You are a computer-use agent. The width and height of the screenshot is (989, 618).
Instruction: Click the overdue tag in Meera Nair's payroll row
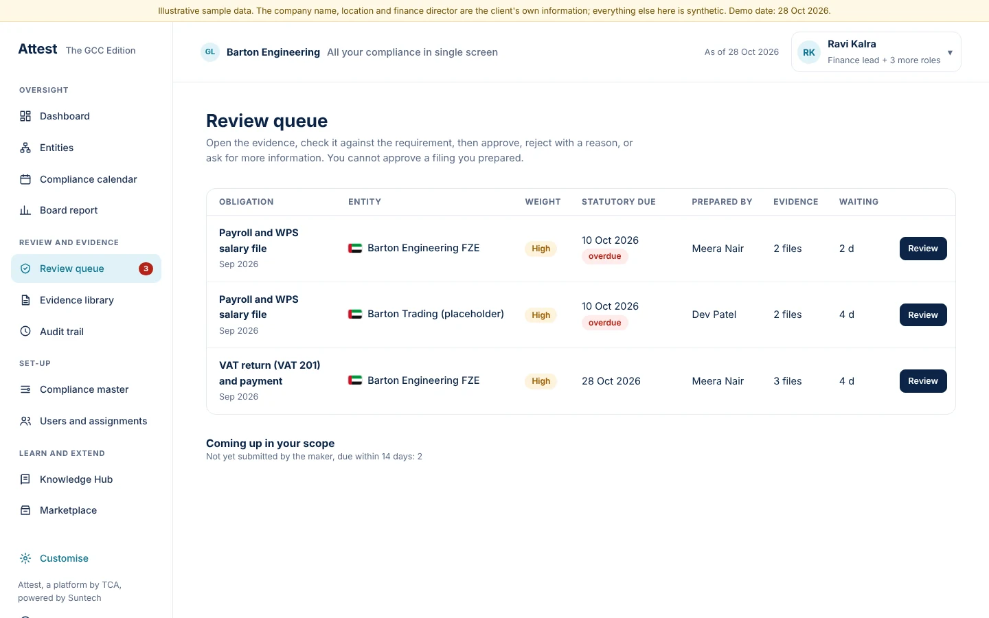[604, 256]
